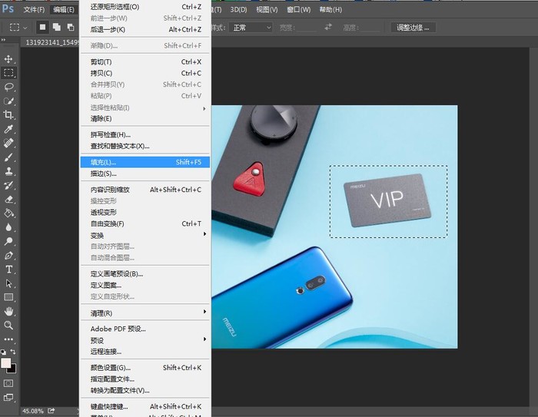Image resolution: width=538 pixels, height=417 pixels.
Task: Click the Photoshop Ps logo
Action: (8, 8)
